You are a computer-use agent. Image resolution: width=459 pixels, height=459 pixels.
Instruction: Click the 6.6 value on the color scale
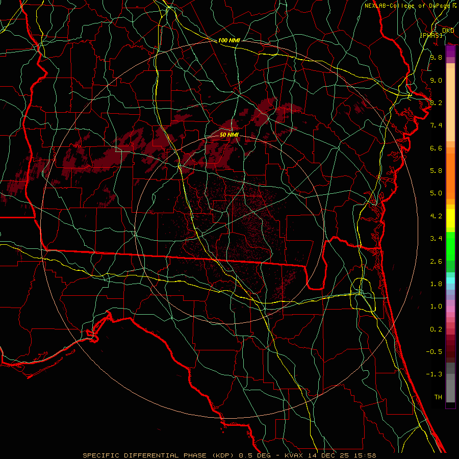click(x=436, y=148)
